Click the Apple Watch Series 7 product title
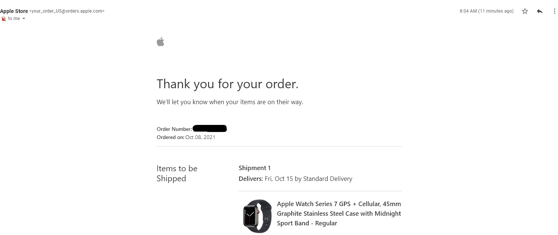558x235 pixels. tap(339, 214)
